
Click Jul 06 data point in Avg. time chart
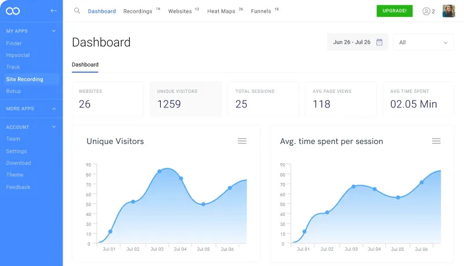tap(422, 182)
